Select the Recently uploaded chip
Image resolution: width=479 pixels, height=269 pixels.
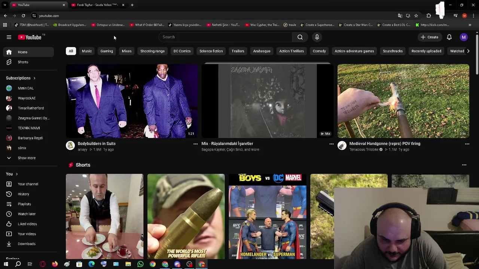point(426,51)
